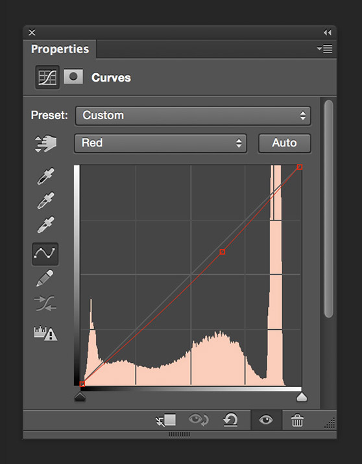Viewport: 362px width, 464px height.
Task: Click the curves adjustment icon in header
Action: tap(47, 78)
